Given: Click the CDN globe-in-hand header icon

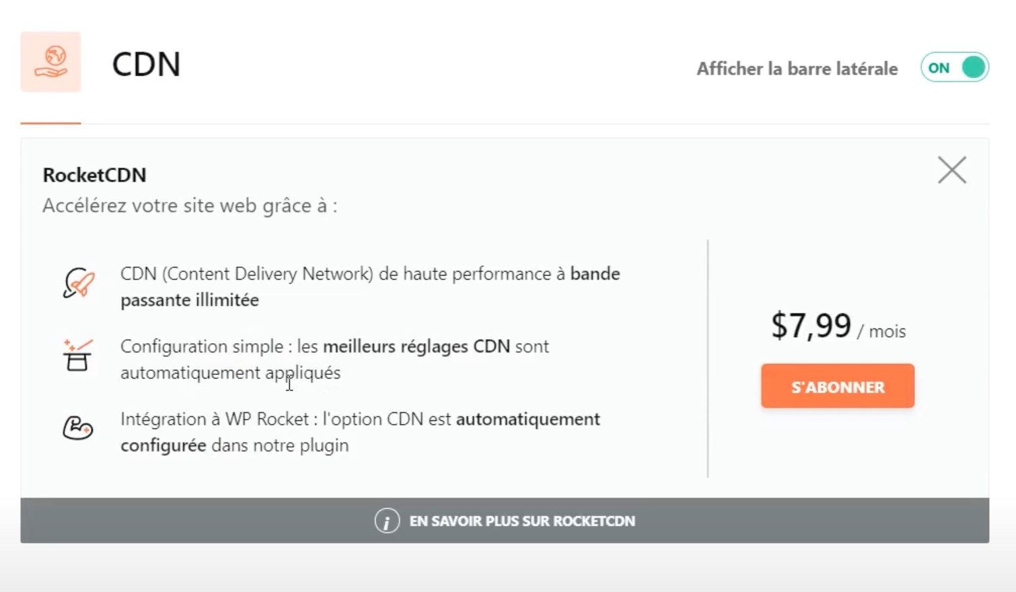Looking at the screenshot, I should coord(52,62).
